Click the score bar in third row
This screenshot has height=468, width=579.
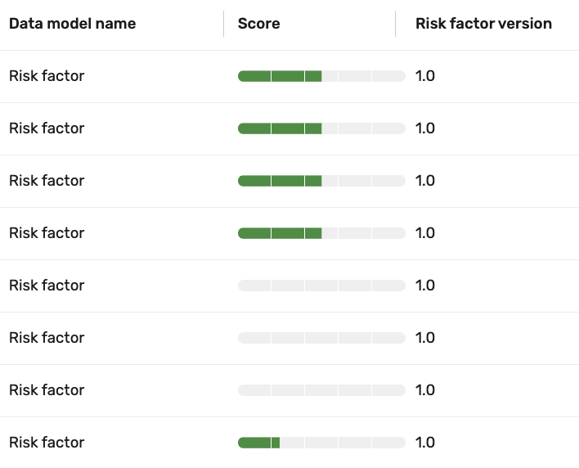click(321, 181)
